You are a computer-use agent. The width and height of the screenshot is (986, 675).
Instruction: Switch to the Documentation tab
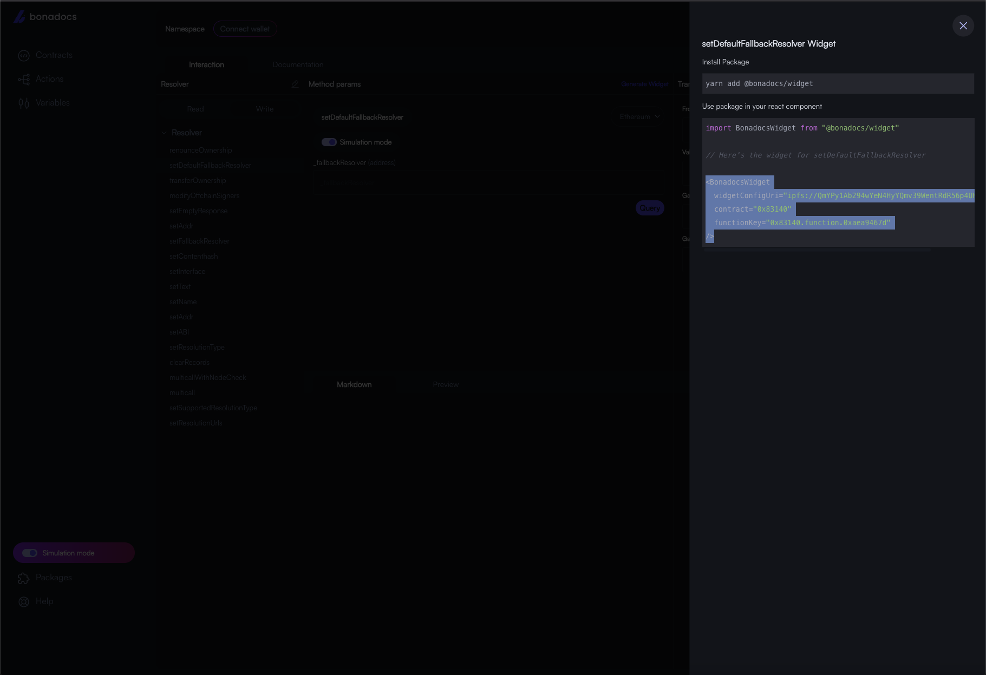pyautogui.click(x=298, y=64)
